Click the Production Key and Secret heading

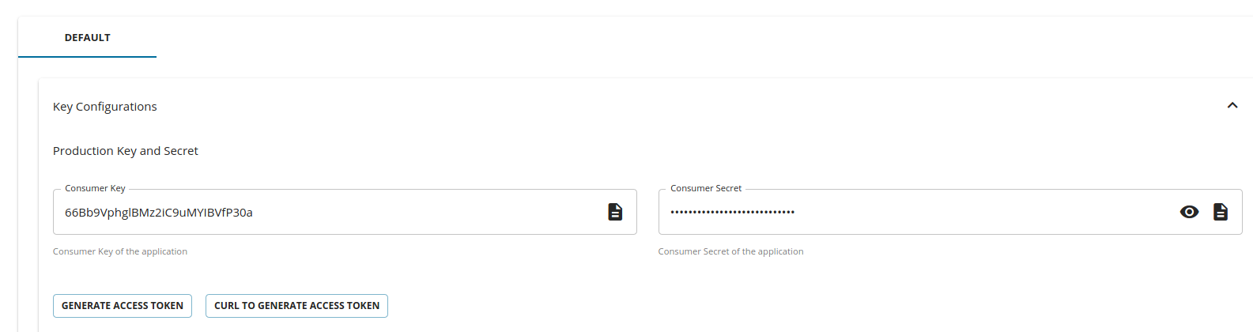126,151
